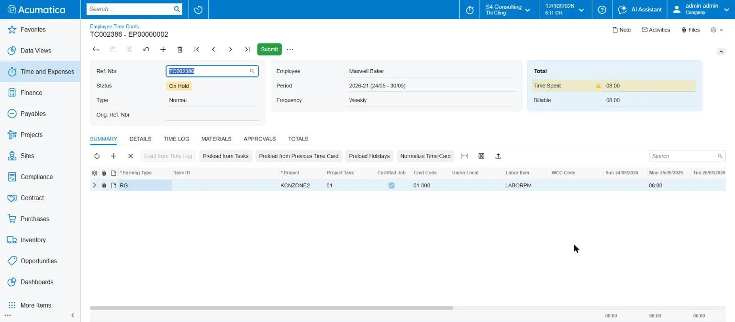Toggle the Certified Job checkbox for RG row
735x322 pixels.
[391, 185]
